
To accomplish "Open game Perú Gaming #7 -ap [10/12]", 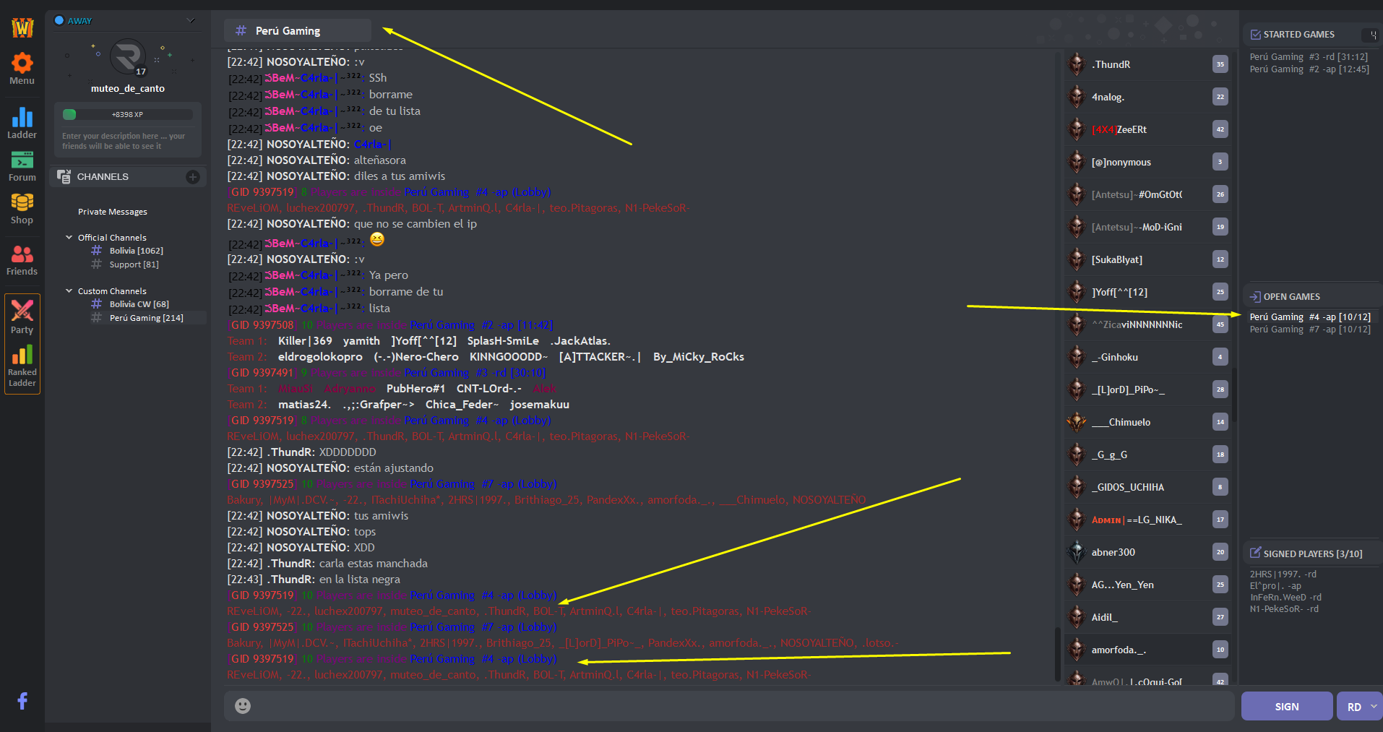I will pos(1310,330).
